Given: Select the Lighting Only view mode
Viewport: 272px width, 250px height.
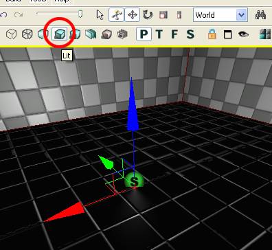Looking at the screenshot, I should coord(91,34).
